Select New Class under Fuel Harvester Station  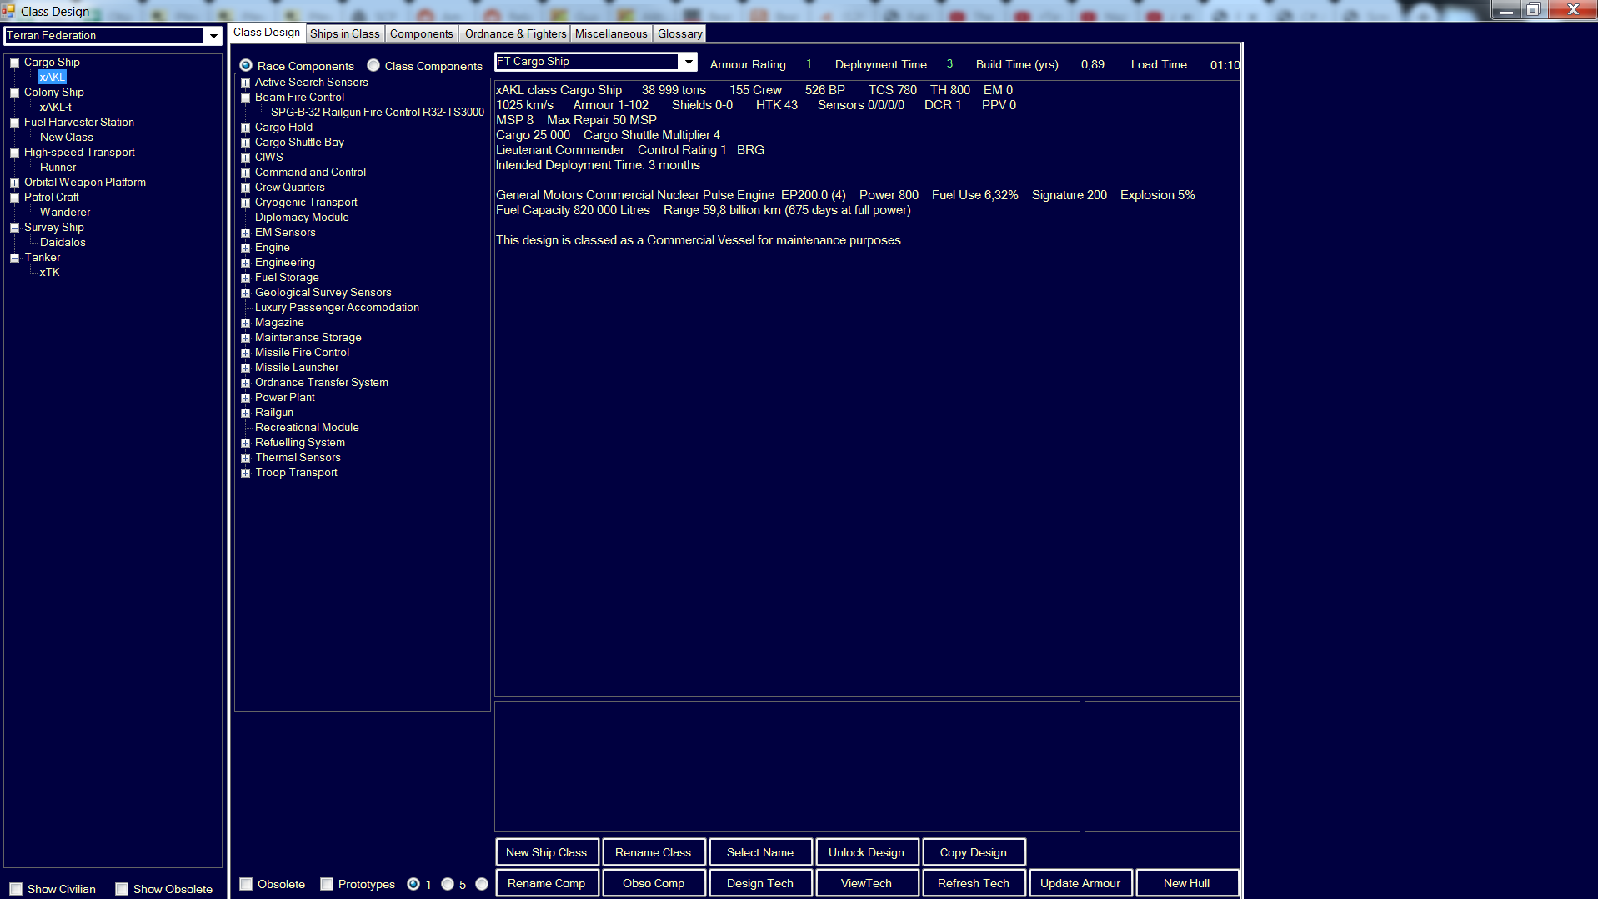click(x=67, y=138)
